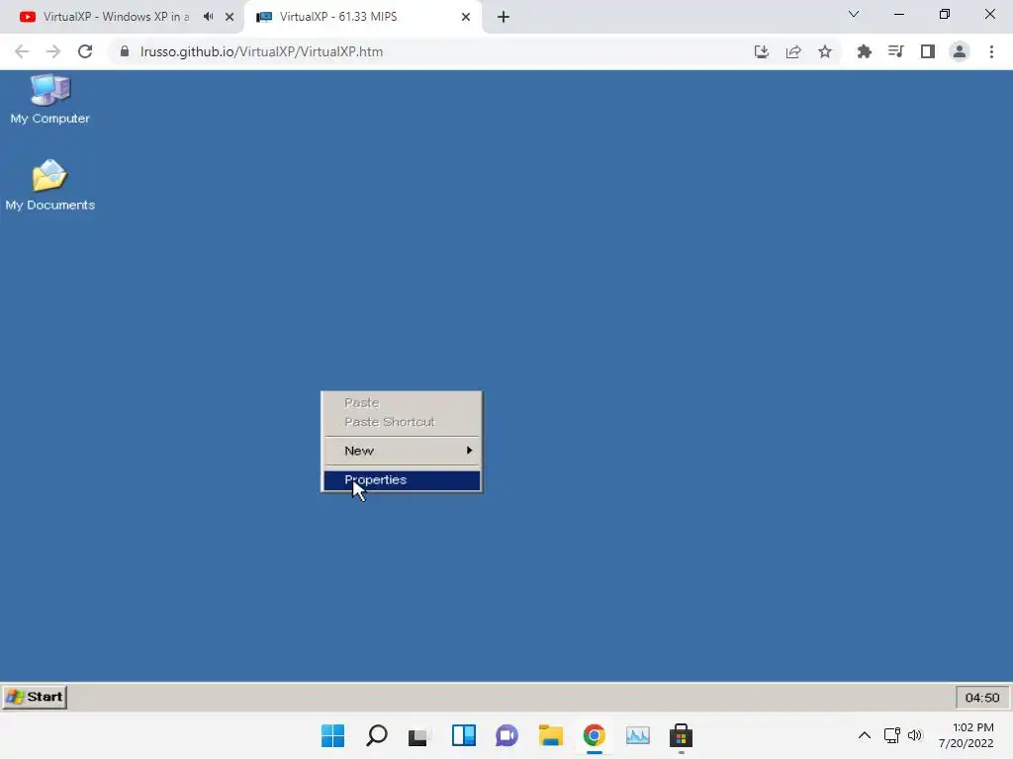
Task: Open the Windows clock showing 1:02 PM
Action: point(967,735)
